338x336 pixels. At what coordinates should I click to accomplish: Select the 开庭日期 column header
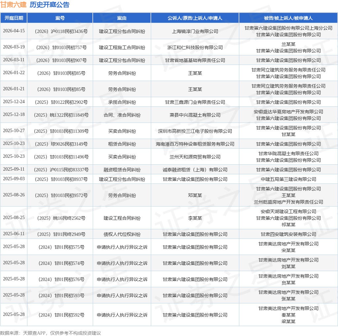point(14,18)
